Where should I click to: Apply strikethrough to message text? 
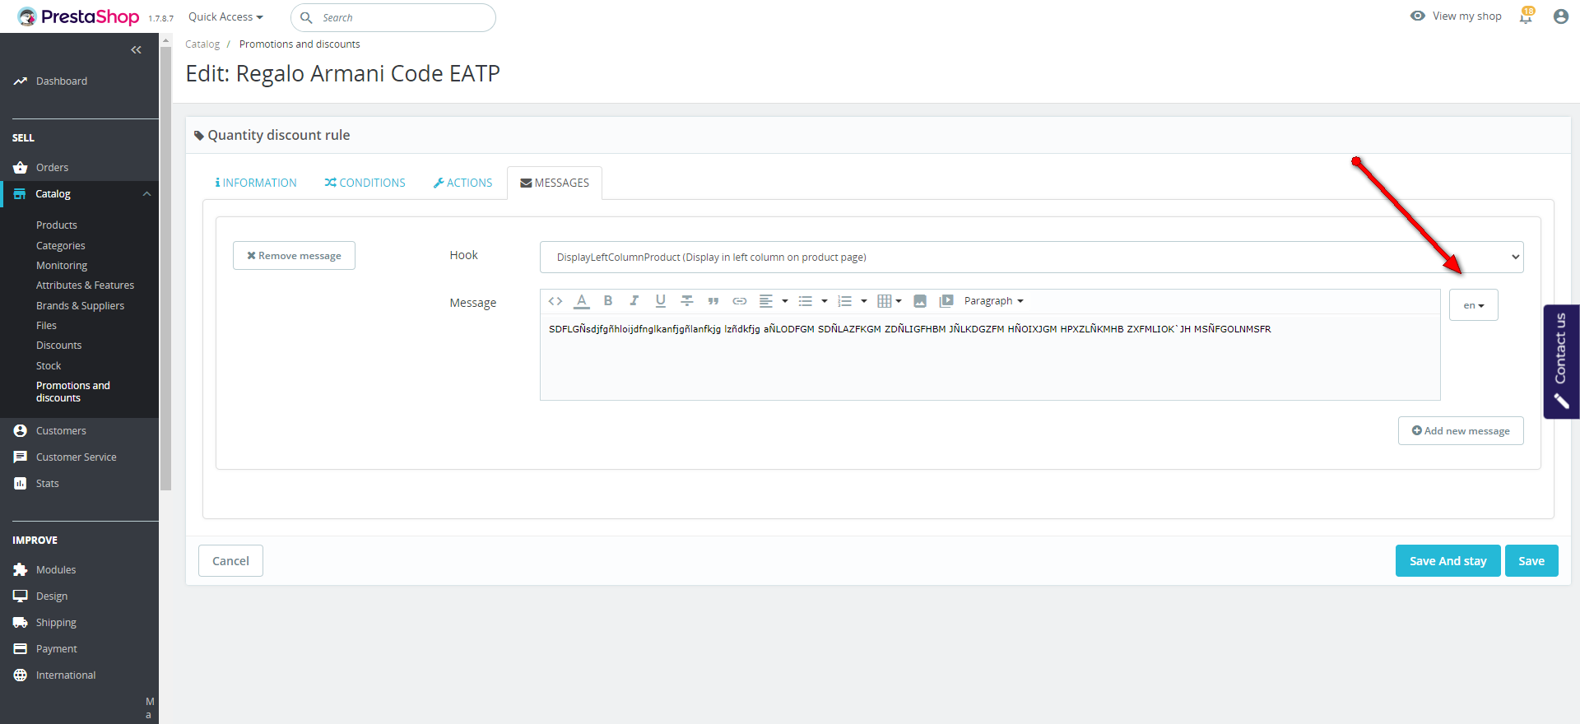687,301
